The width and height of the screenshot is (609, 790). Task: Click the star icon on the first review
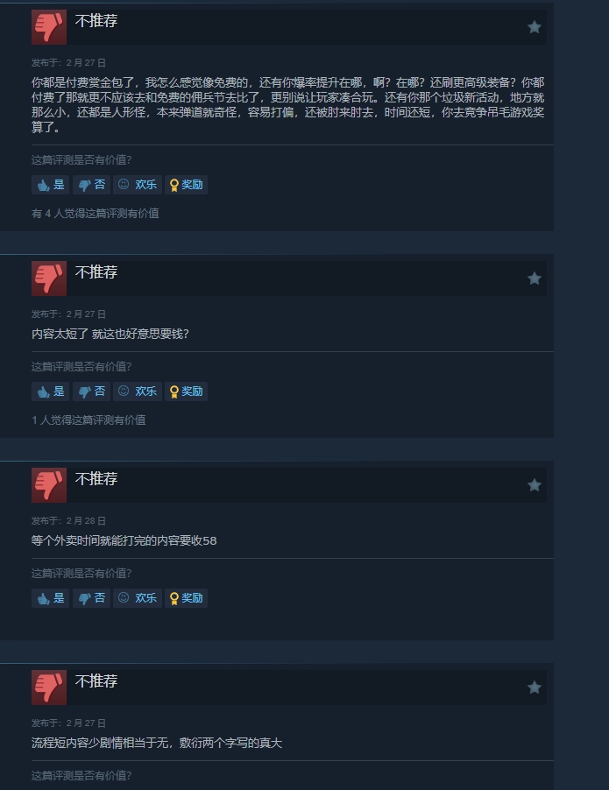tap(534, 27)
